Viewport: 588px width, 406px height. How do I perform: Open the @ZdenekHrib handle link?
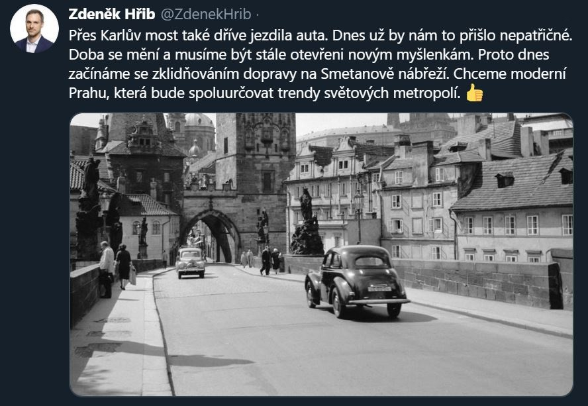[206, 15]
